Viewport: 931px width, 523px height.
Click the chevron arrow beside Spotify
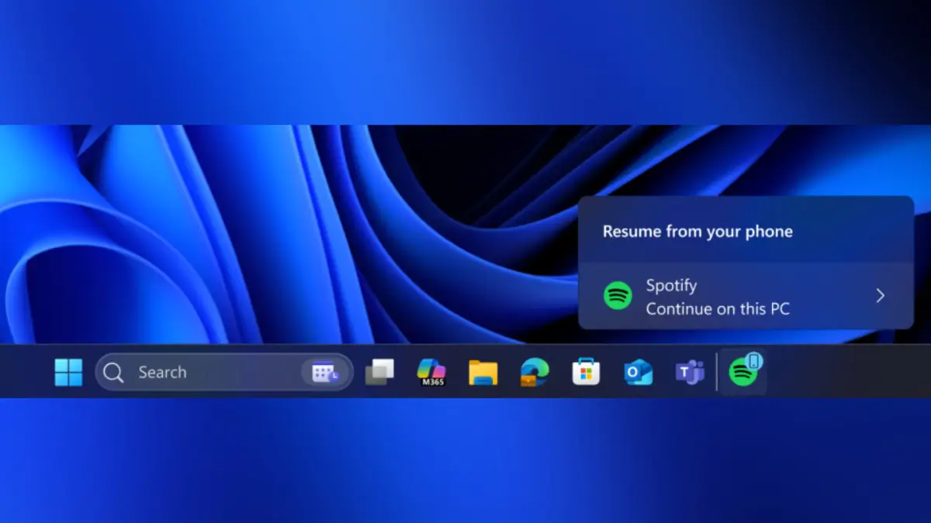[880, 296]
